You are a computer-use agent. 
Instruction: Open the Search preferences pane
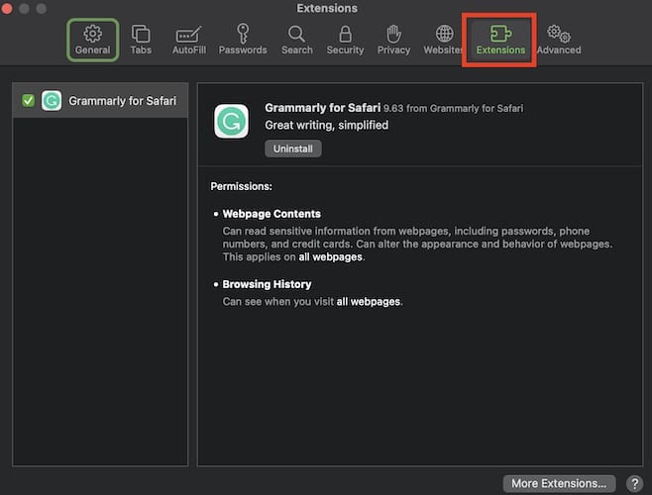pos(296,40)
